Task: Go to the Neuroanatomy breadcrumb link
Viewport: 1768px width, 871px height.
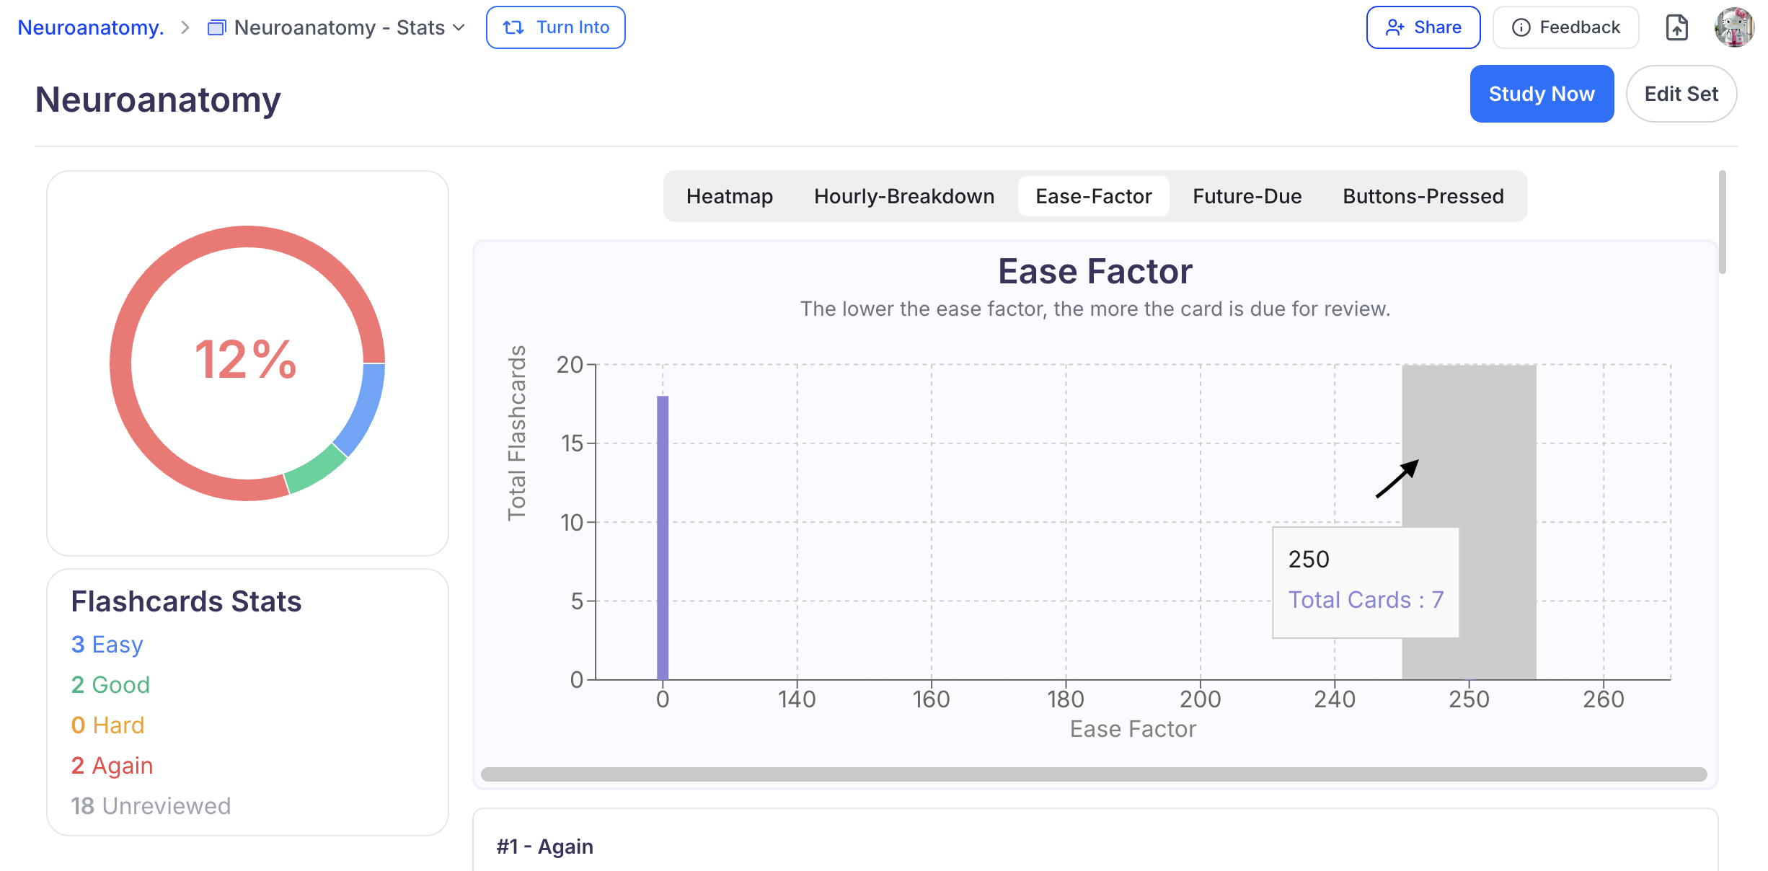Action: [x=91, y=27]
